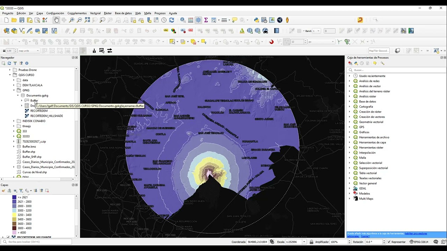Open a project with the folder icon
The width and height of the screenshot is (447, 251).
[14, 20]
